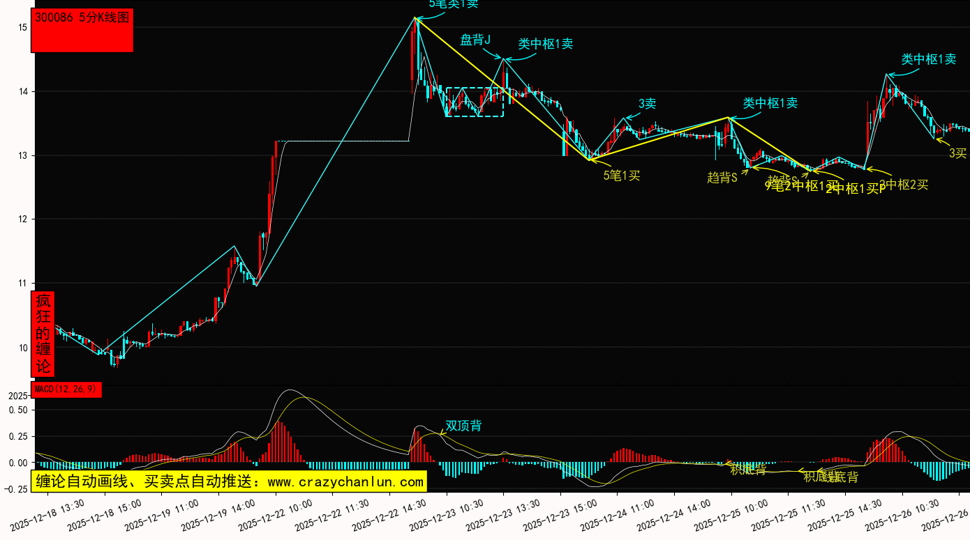This screenshot has height=540, width=970.
Task: Click the 盘背J annotation label
Action: [475, 40]
